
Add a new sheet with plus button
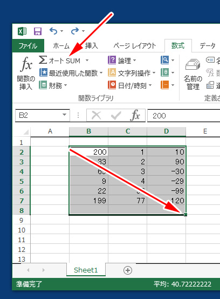click(x=128, y=270)
